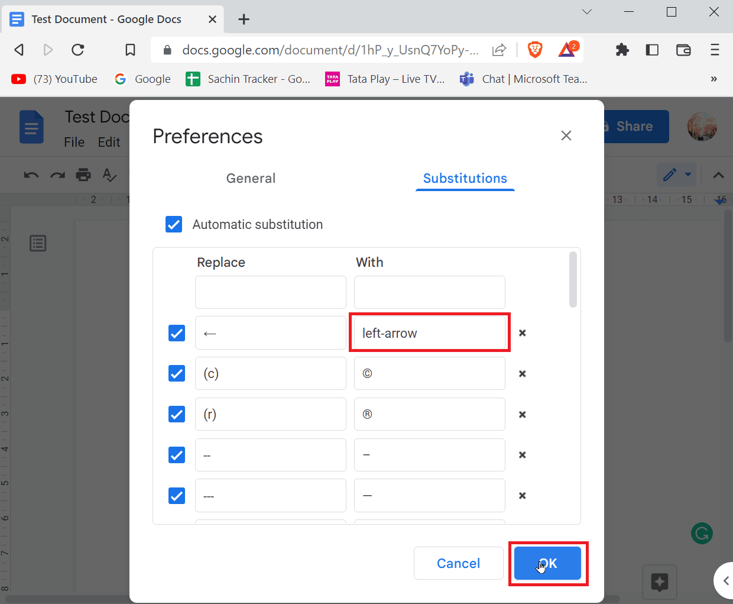
Task: Click the Undo icon
Action: (31, 175)
